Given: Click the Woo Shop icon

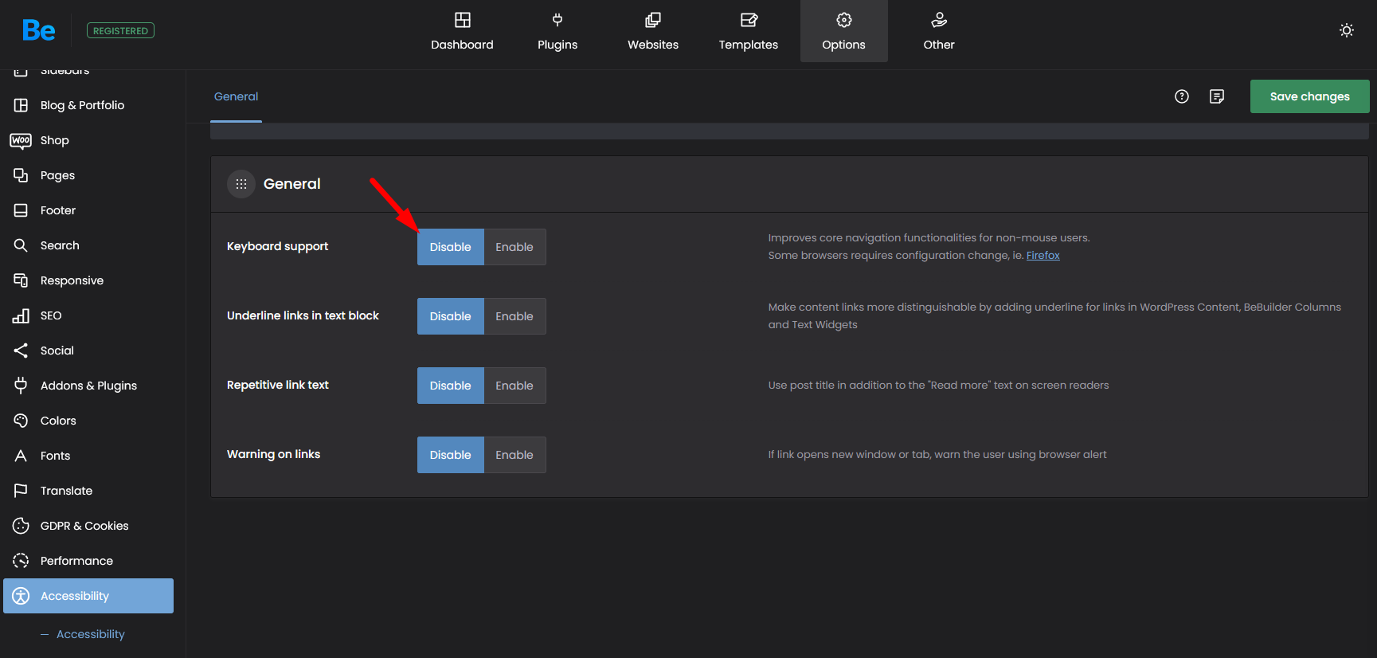Looking at the screenshot, I should pos(21,140).
